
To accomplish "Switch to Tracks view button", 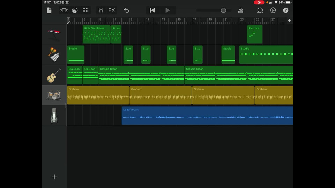I will pos(64,10).
